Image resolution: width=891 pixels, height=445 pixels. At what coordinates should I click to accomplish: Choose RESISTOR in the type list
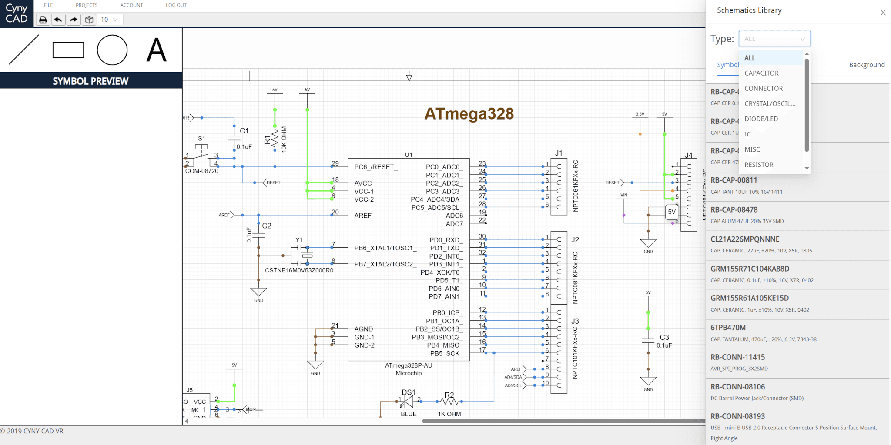(x=771, y=164)
